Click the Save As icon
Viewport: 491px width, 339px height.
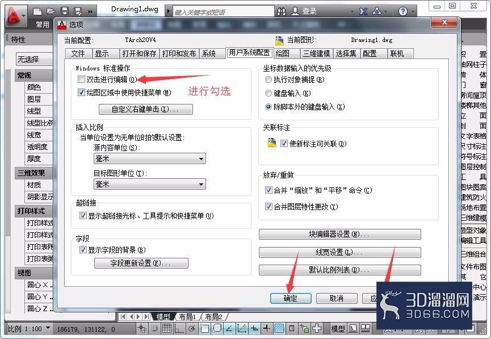[x=78, y=12]
